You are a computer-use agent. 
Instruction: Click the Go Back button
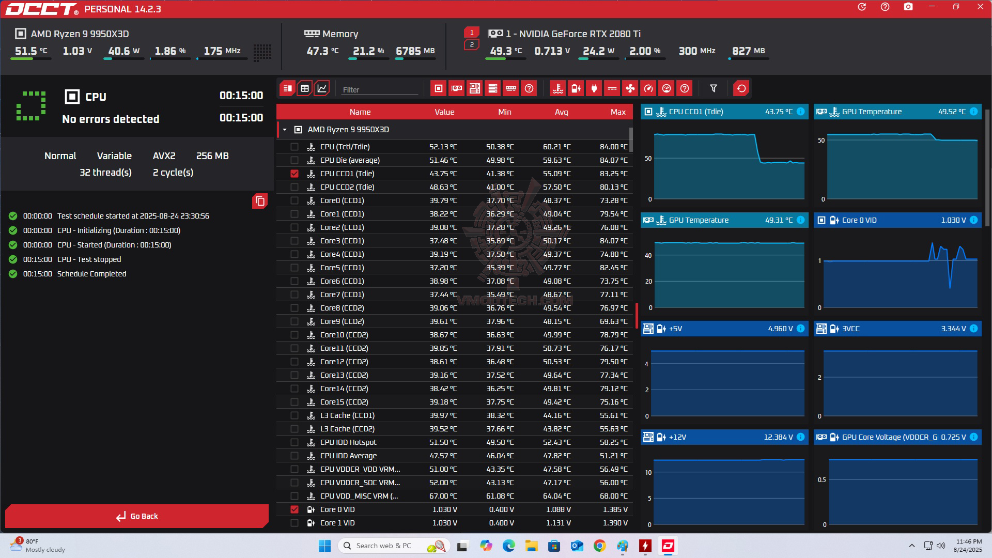coord(137,516)
